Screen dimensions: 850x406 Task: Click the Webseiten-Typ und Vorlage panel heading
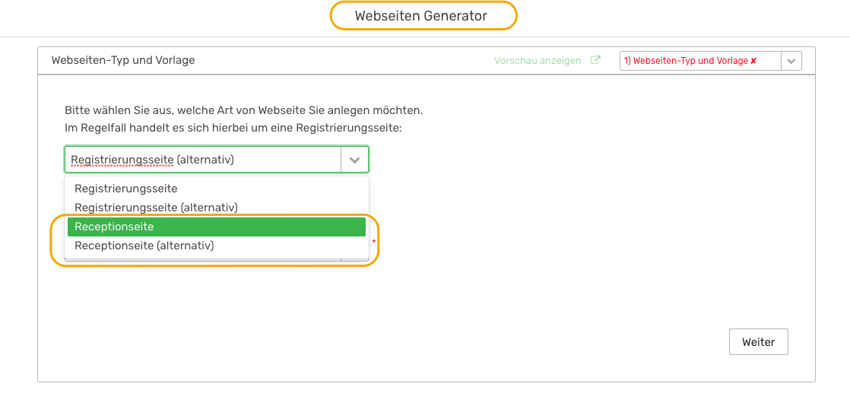coord(123,61)
